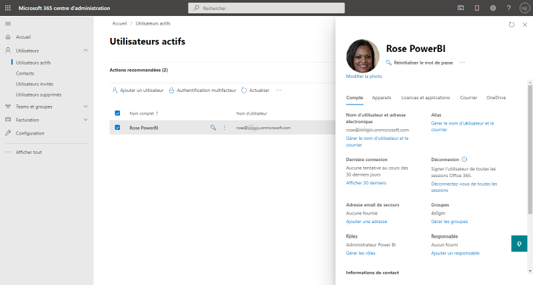Click the Accueil home icon in sidebar

click(x=8, y=37)
